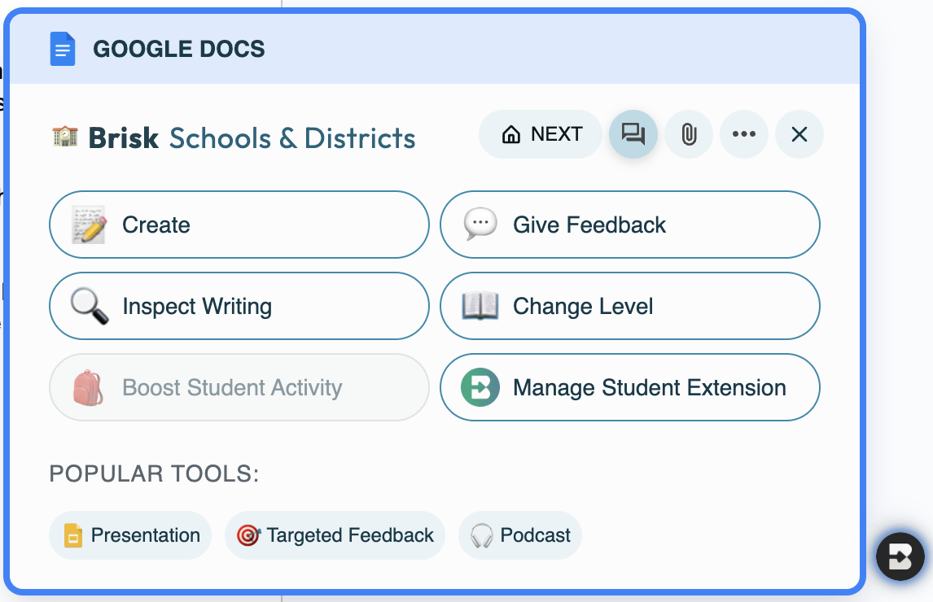
Task: Click the Give Feedback speech bubble icon
Action: click(x=482, y=225)
